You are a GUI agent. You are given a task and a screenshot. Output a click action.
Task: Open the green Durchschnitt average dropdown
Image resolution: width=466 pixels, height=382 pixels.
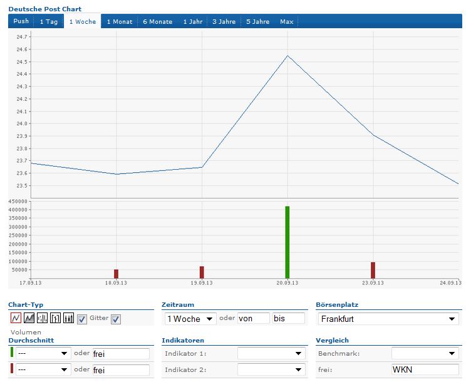43,353
